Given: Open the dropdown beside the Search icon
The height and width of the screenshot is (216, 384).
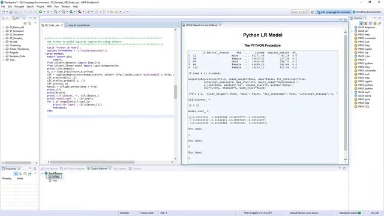Looking at the screenshot, I should click(74, 12).
